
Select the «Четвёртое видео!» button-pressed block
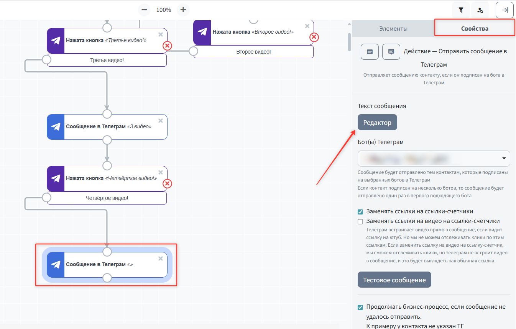[111, 178]
